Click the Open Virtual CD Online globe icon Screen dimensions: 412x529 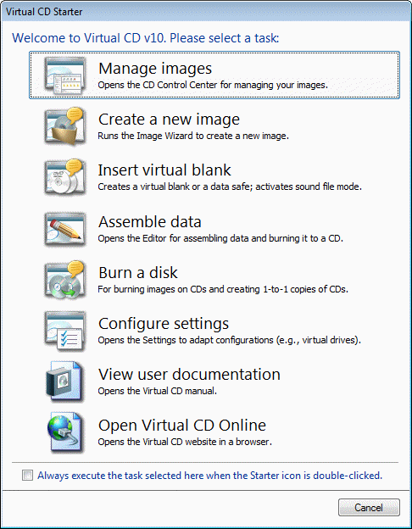point(65,432)
